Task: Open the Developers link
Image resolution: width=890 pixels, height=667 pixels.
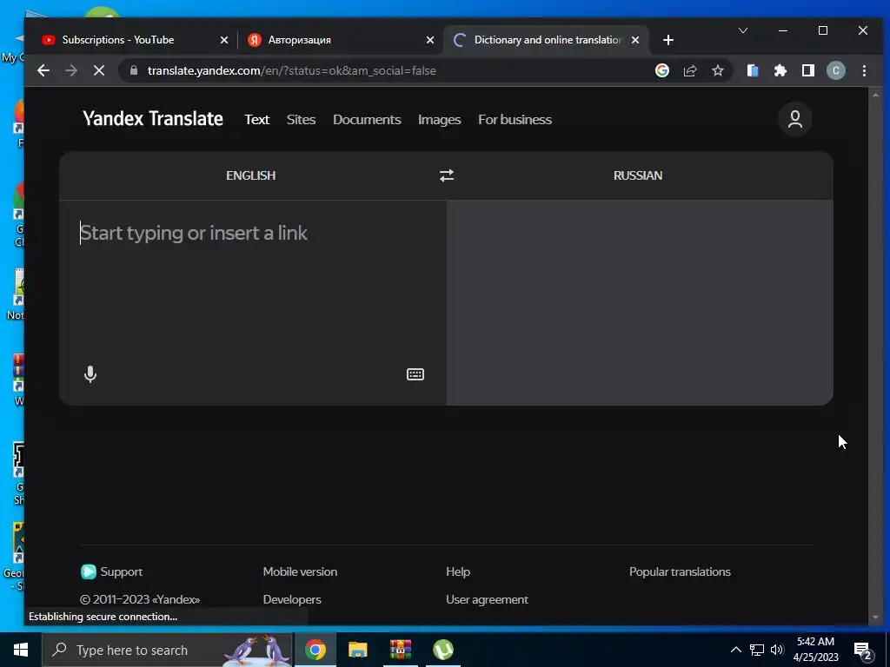Action: click(292, 599)
